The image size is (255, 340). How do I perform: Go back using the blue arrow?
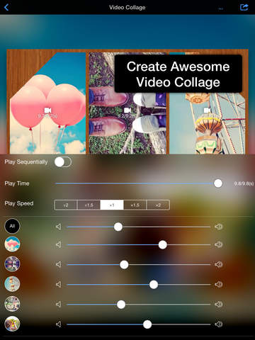tap(6, 7)
